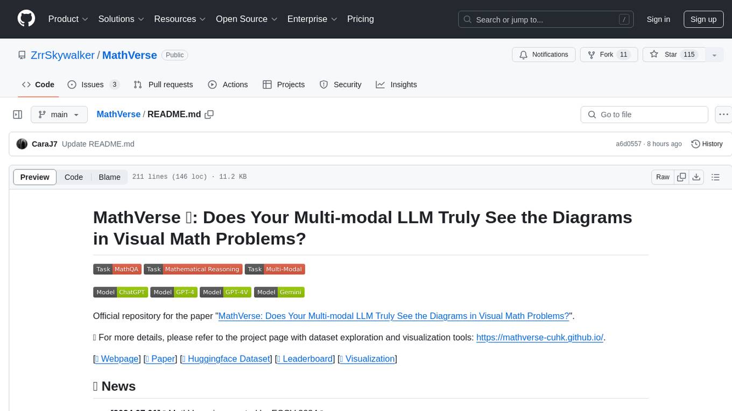Open the document outline
This screenshot has width=732, height=411.
715,177
